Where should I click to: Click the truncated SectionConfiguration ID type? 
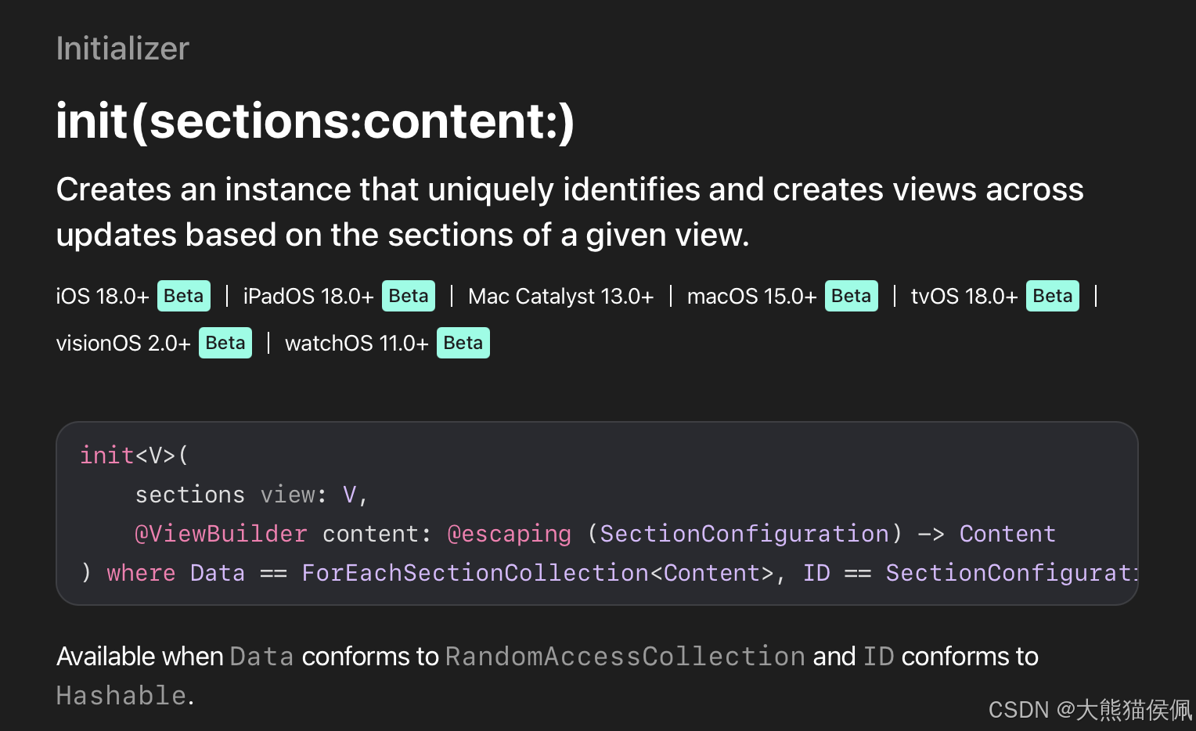(1010, 573)
